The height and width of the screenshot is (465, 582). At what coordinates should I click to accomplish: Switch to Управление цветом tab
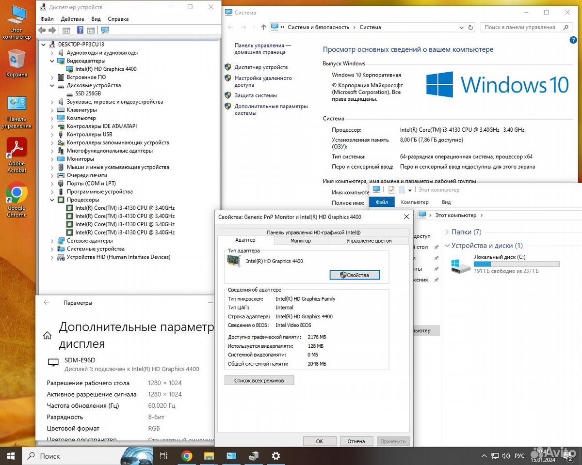tap(369, 240)
